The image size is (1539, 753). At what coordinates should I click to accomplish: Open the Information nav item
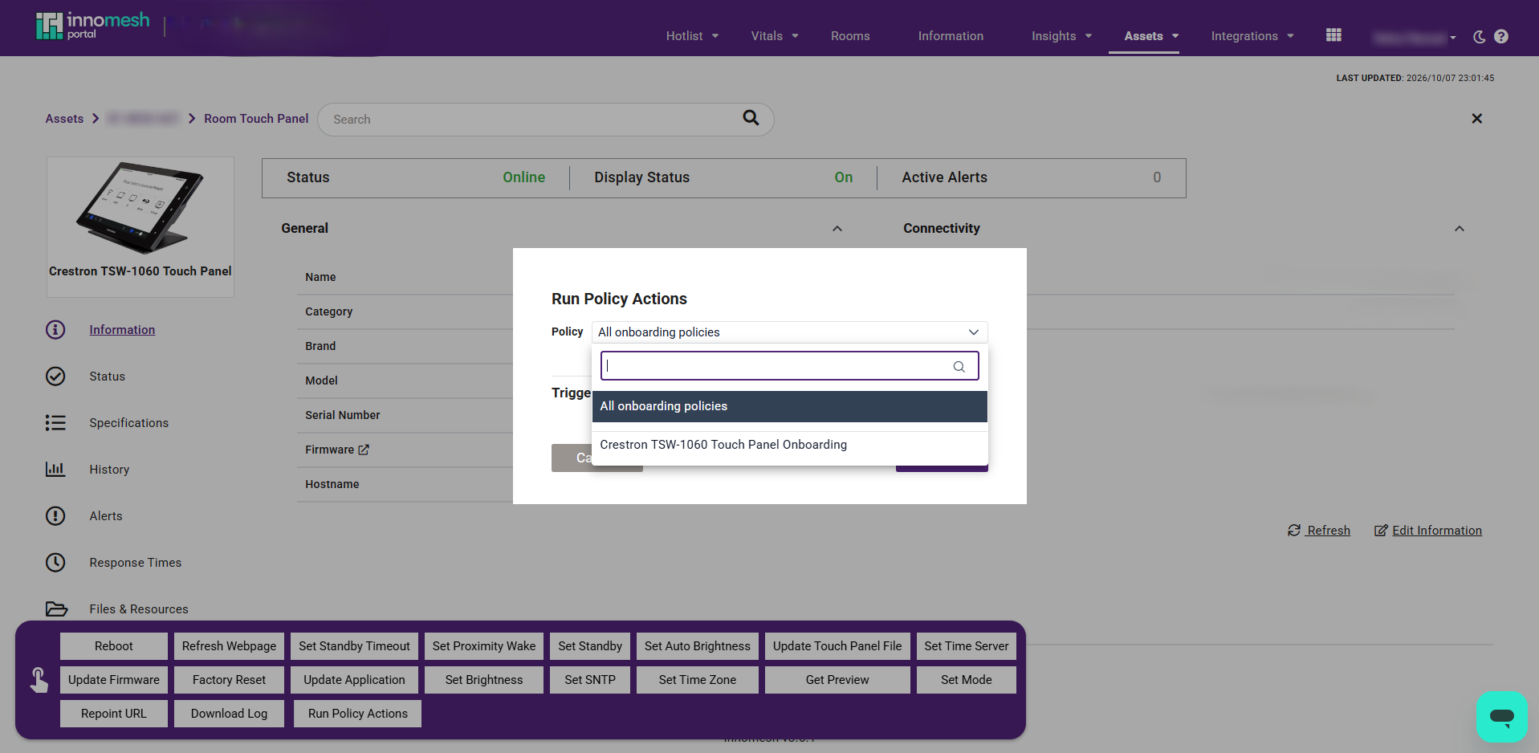tap(951, 36)
